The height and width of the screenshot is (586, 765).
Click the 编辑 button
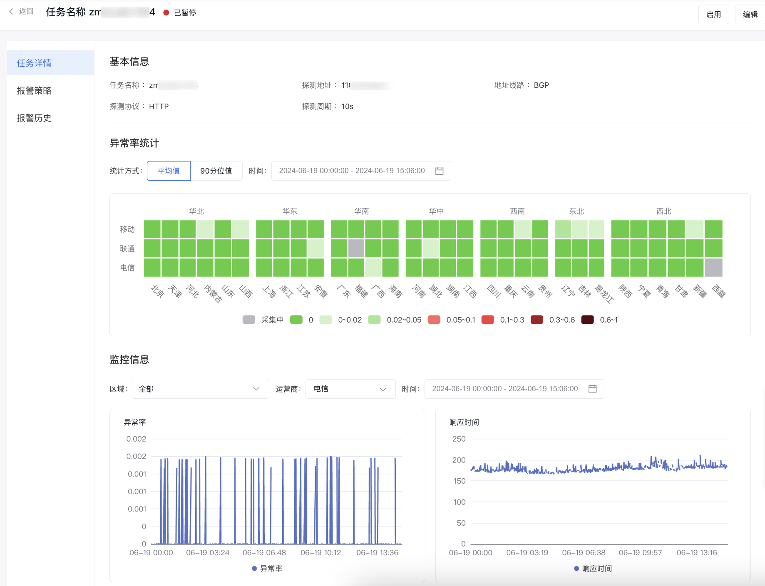pos(750,15)
